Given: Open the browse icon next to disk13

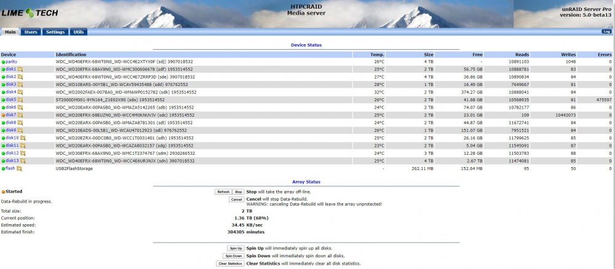Looking at the screenshot, I should point(23,161).
